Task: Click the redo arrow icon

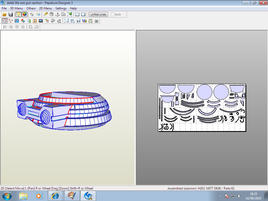Action: 59,21
